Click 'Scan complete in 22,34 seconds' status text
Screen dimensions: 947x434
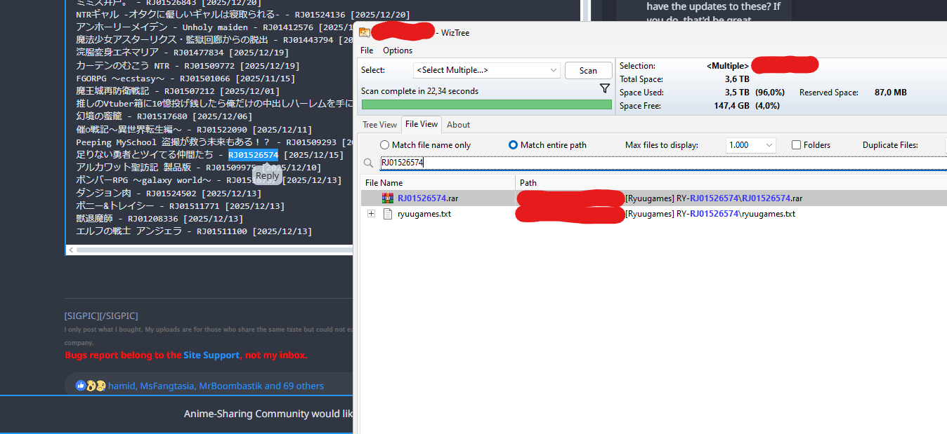tap(419, 91)
